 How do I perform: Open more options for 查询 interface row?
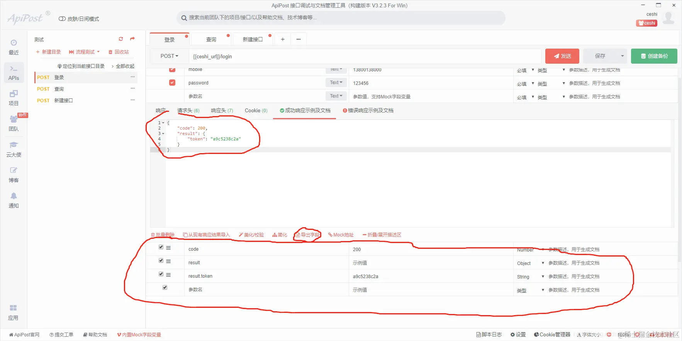pos(133,89)
